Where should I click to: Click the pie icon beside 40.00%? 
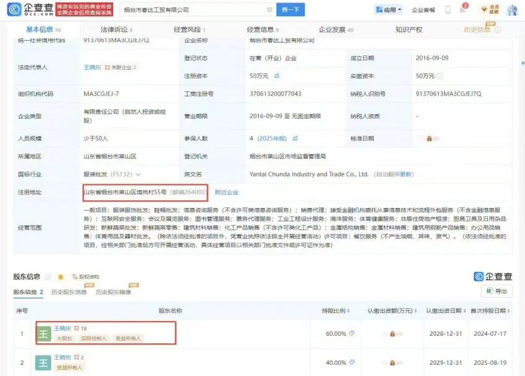coord(352,362)
